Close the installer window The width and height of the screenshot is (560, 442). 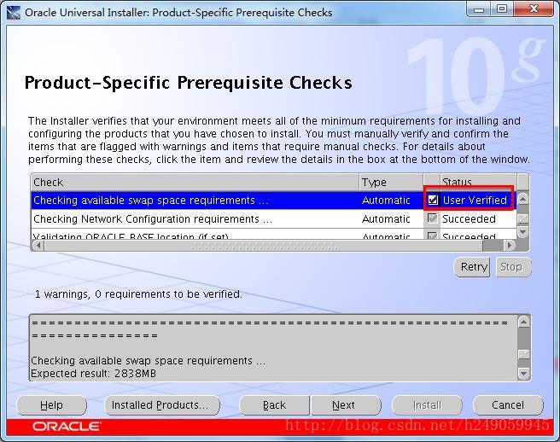pyautogui.click(x=534, y=9)
